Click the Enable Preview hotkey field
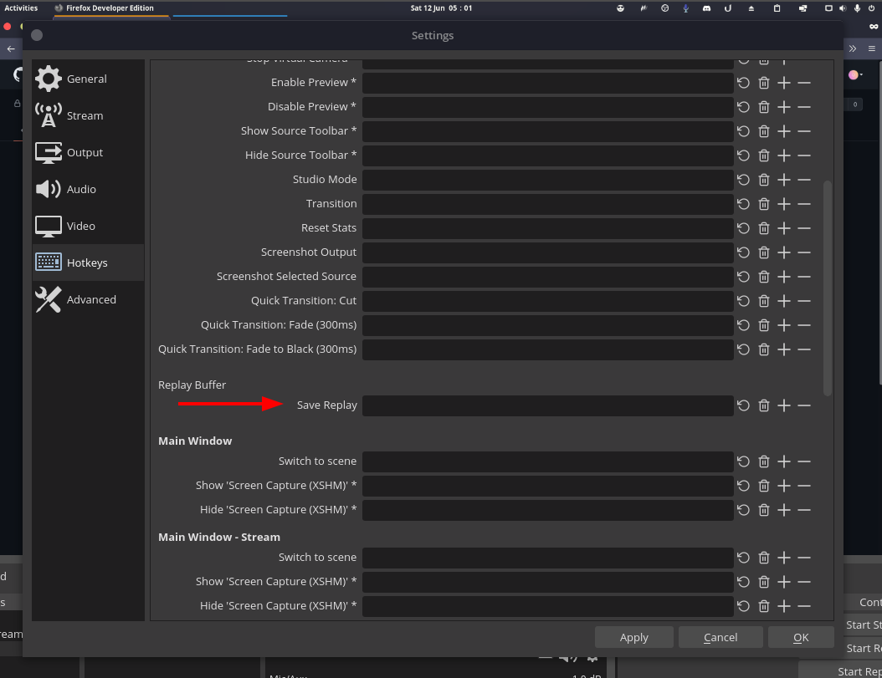This screenshot has height=678, width=882. [548, 83]
